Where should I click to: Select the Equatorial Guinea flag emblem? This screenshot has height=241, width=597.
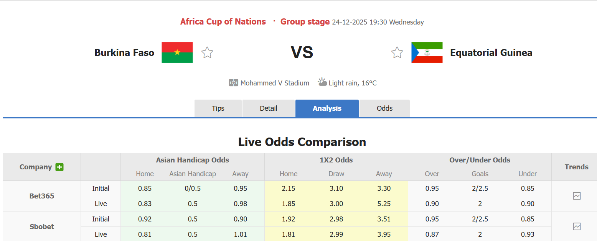point(427,52)
